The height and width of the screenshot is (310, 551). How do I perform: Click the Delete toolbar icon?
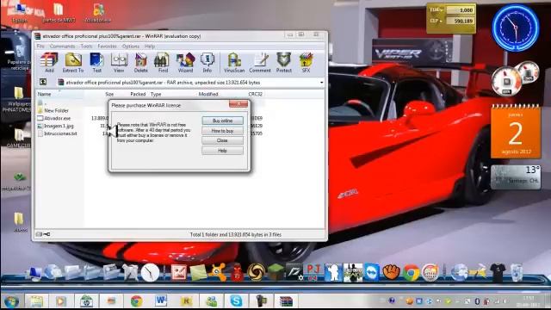(x=141, y=63)
